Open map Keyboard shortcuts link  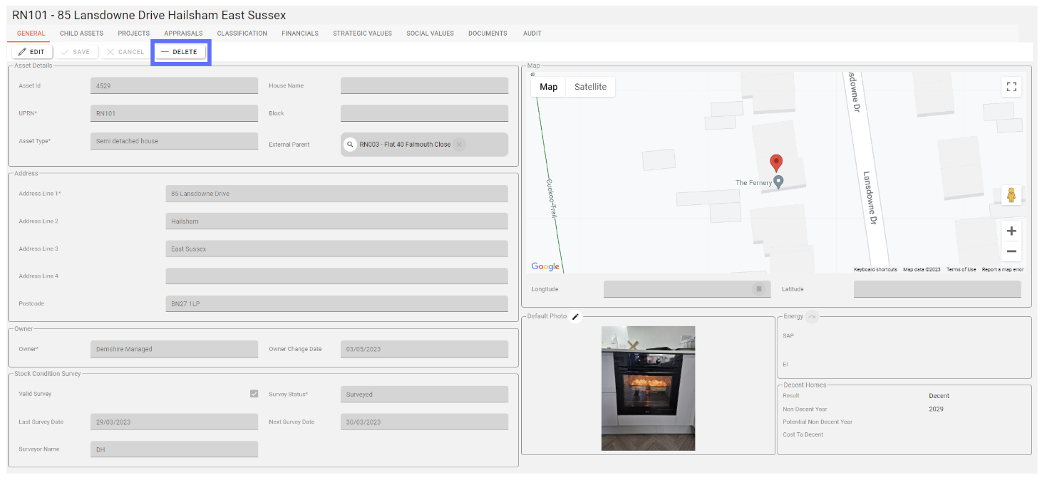pos(875,269)
